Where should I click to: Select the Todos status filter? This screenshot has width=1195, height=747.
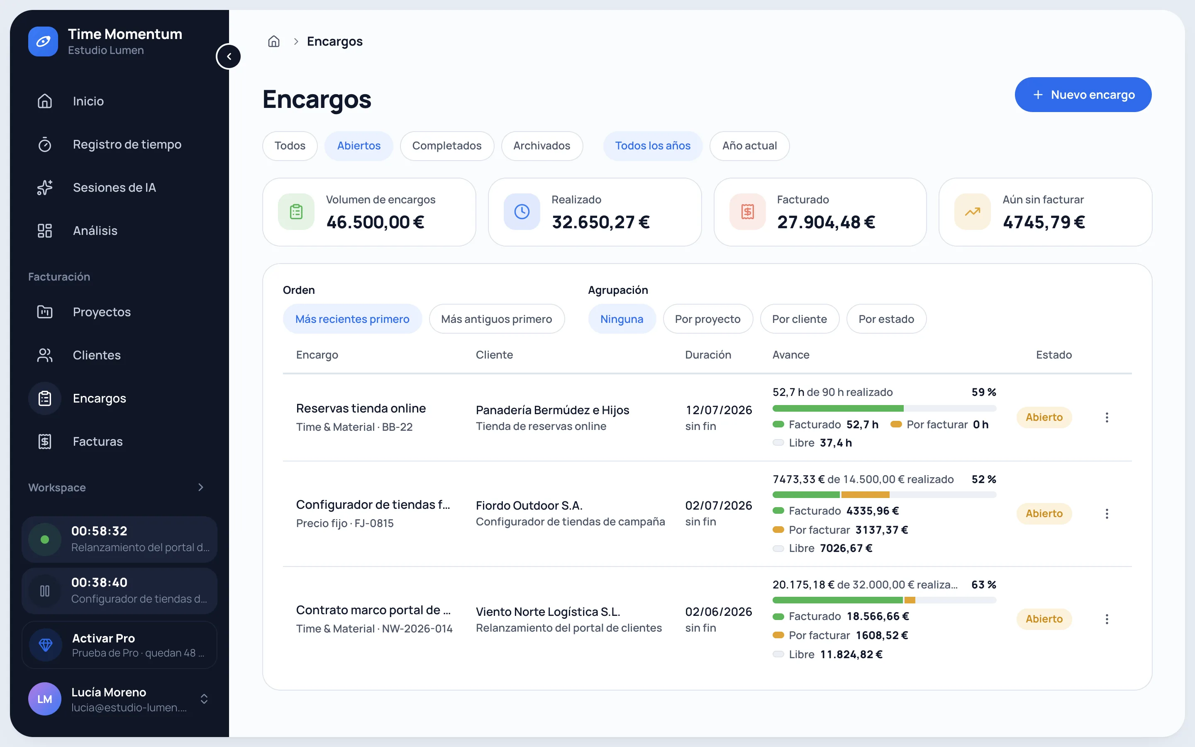290,146
